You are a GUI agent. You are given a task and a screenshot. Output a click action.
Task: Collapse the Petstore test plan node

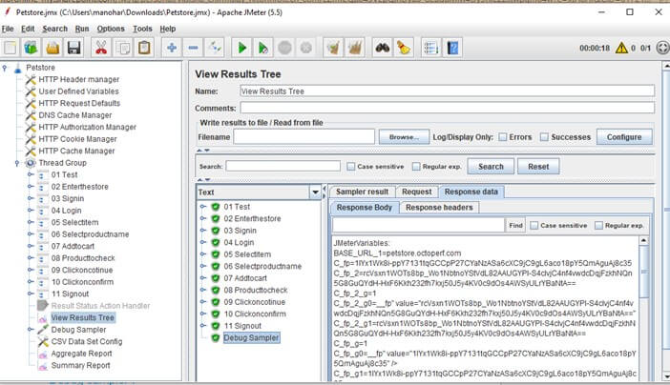[5, 68]
